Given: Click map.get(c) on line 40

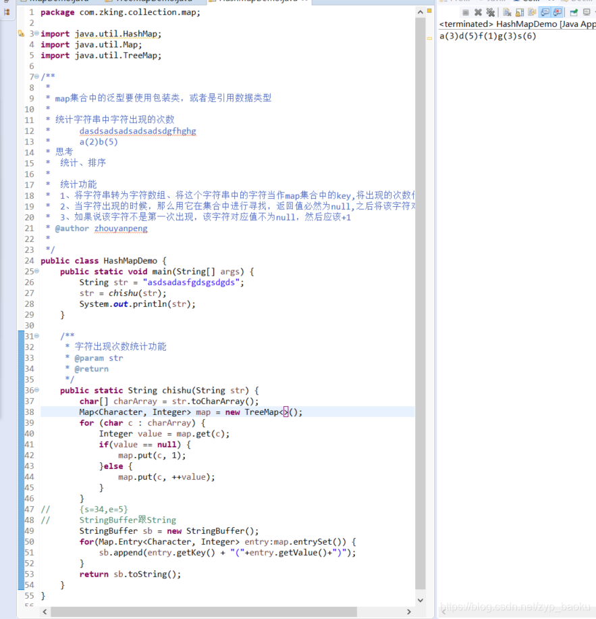Looking at the screenshot, I should click(200, 434).
